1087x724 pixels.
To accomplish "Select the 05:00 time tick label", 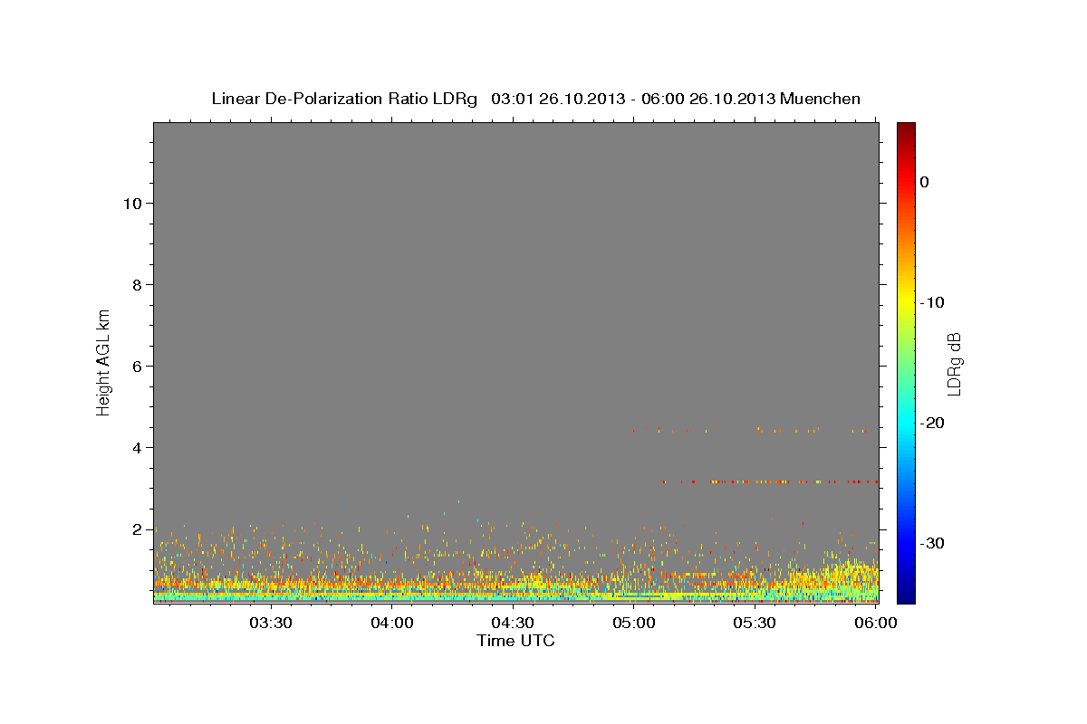I will 634,623.
